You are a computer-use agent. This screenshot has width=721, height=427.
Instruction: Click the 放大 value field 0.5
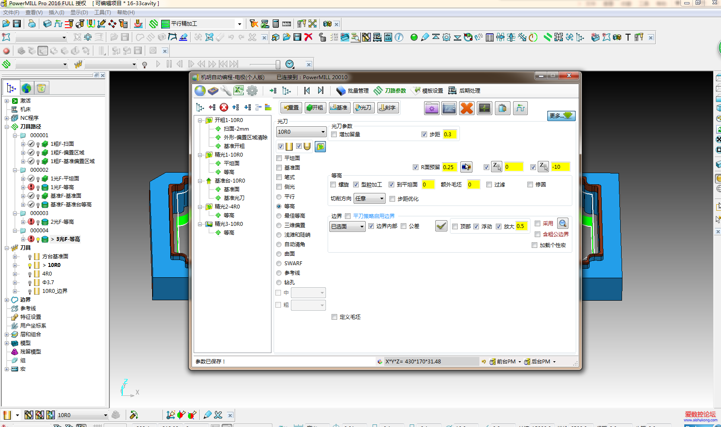point(522,226)
